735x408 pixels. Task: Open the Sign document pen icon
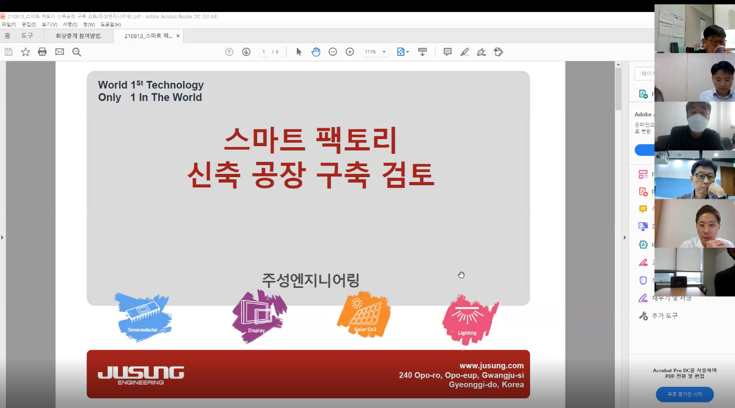coord(481,52)
